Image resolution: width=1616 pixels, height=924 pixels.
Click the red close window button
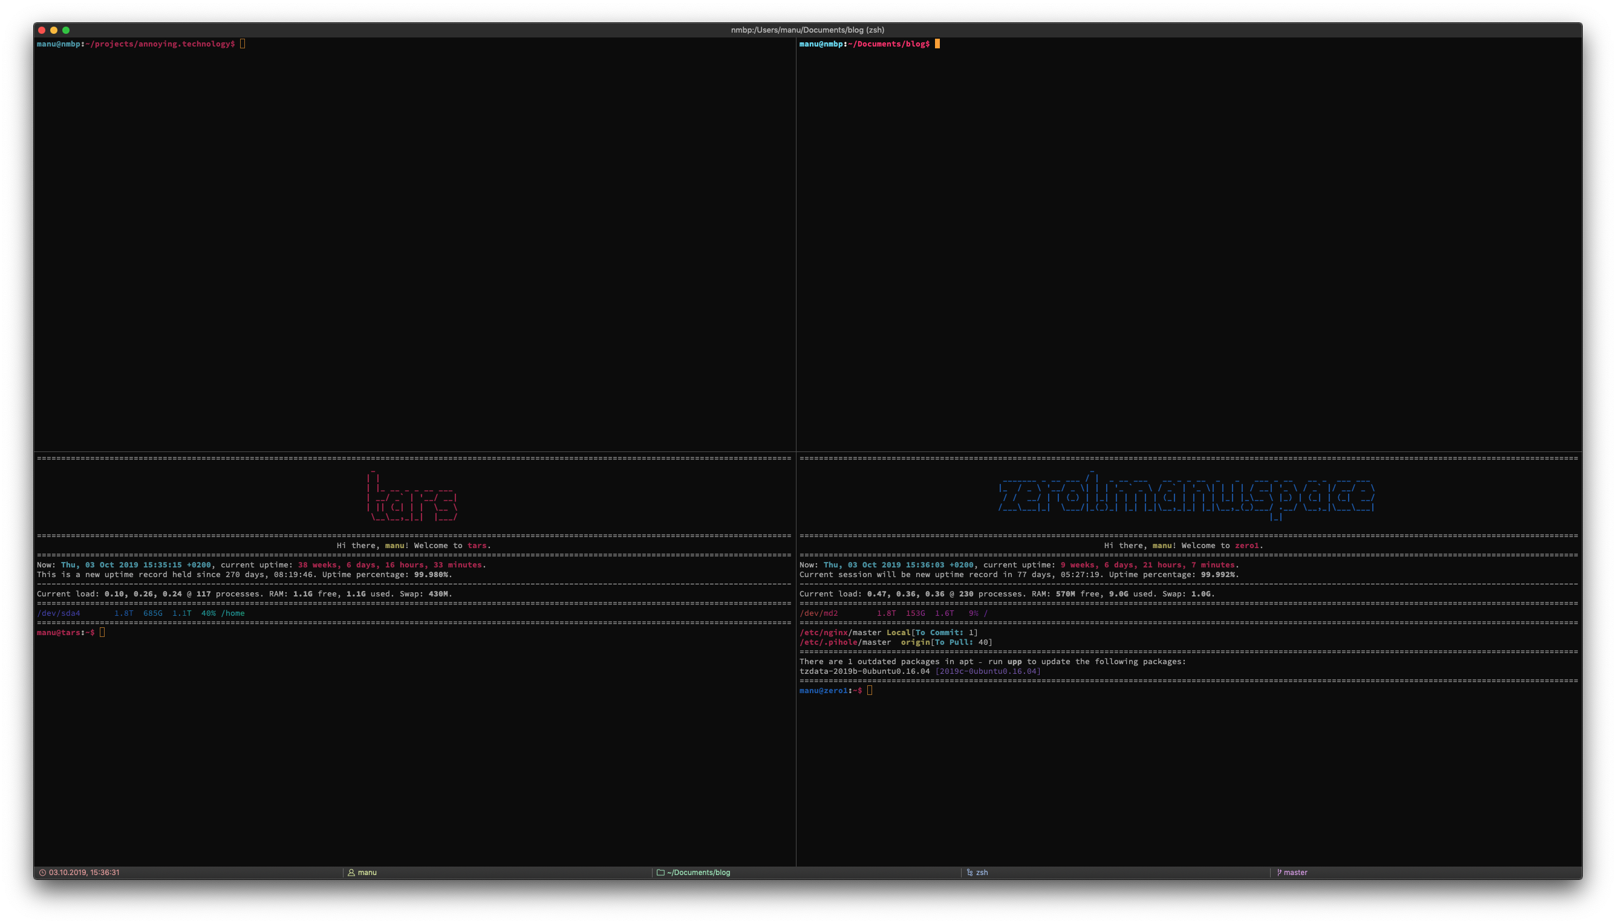[42, 30]
